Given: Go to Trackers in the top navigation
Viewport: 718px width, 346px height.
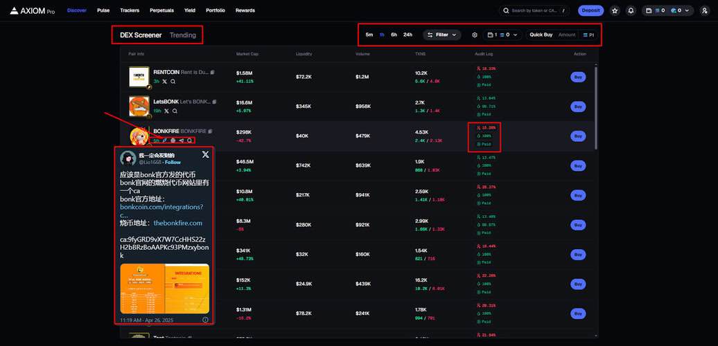Looking at the screenshot, I should (130, 10).
